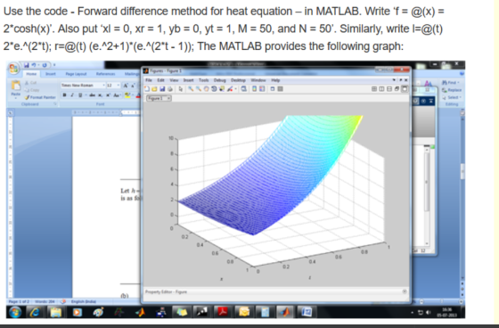Create a new figure in the MATLAB toolbar
The height and width of the screenshot is (328, 499).
tap(147, 89)
